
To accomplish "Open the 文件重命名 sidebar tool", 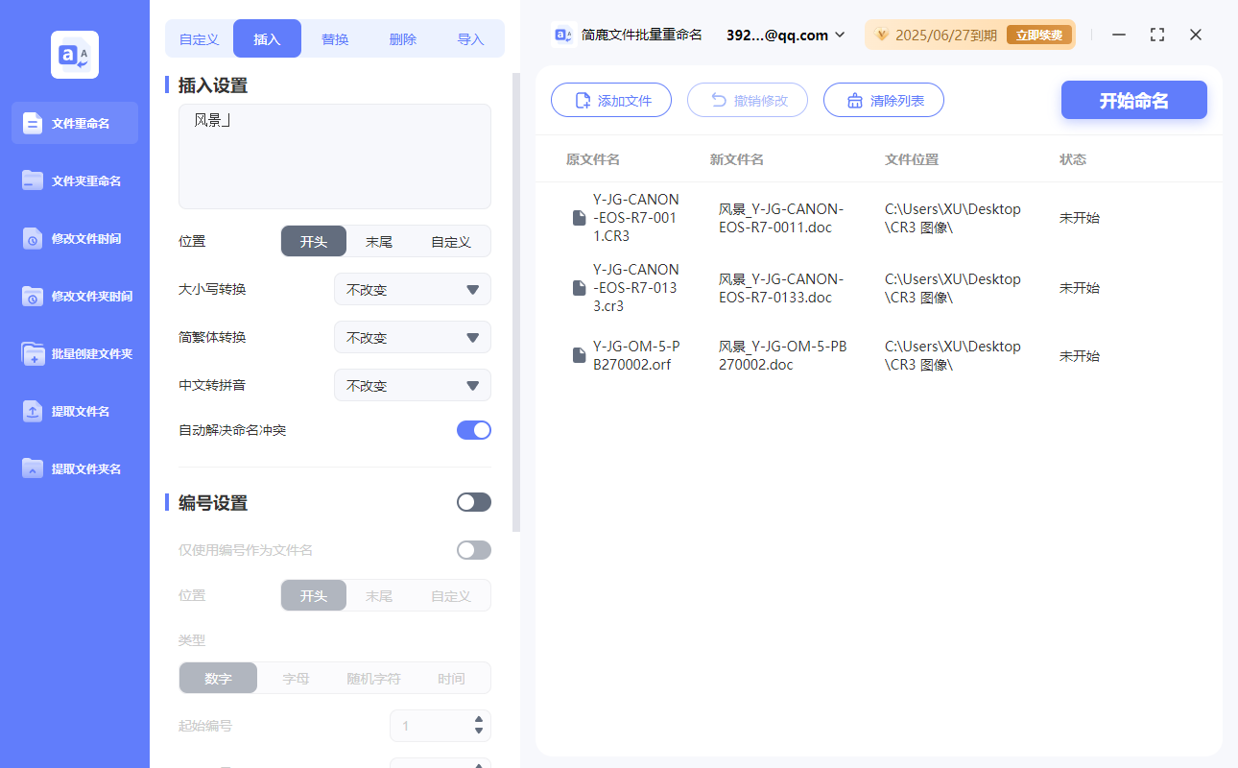I will click(x=74, y=123).
